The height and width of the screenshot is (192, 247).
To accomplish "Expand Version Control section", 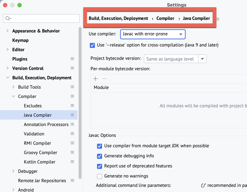I will point(8,68).
